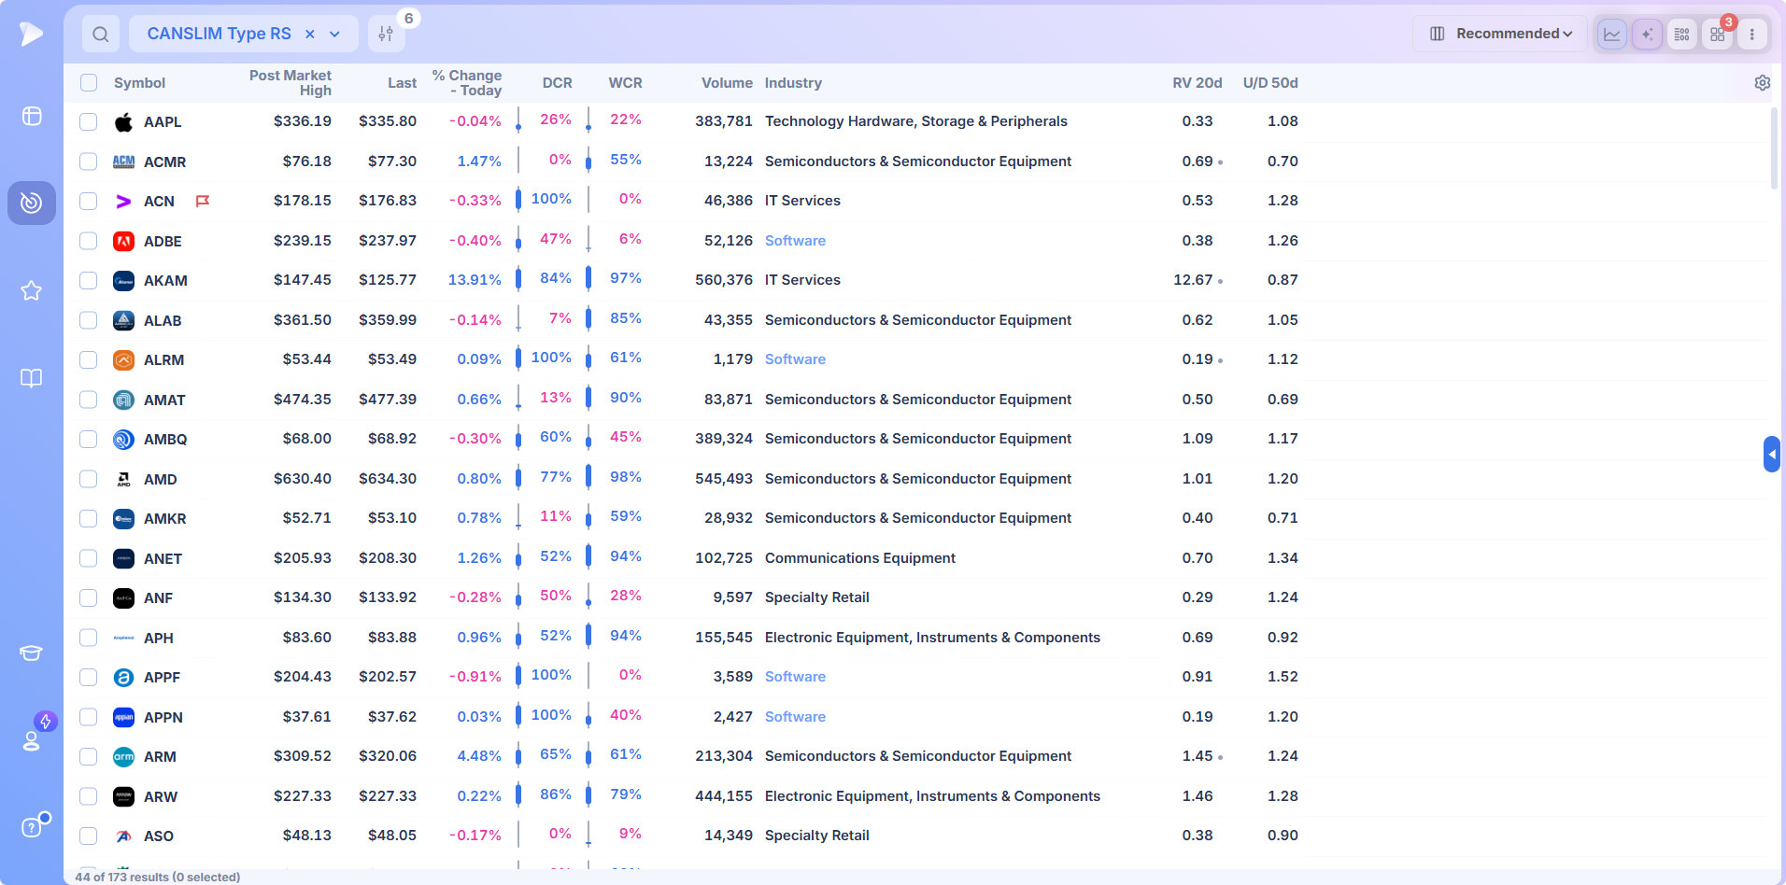The height and width of the screenshot is (885, 1786).
Task: Click the AAPL Apple logo
Action: tap(123, 122)
